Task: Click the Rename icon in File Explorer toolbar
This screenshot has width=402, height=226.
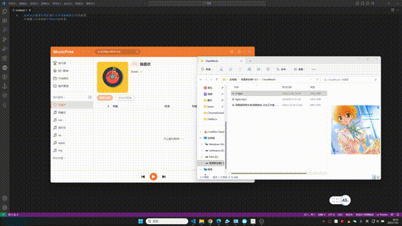Action: pyautogui.click(x=249, y=69)
